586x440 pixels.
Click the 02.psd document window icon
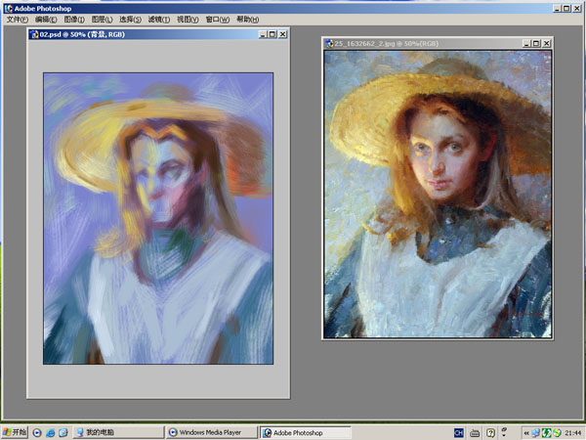pyautogui.click(x=34, y=34)
